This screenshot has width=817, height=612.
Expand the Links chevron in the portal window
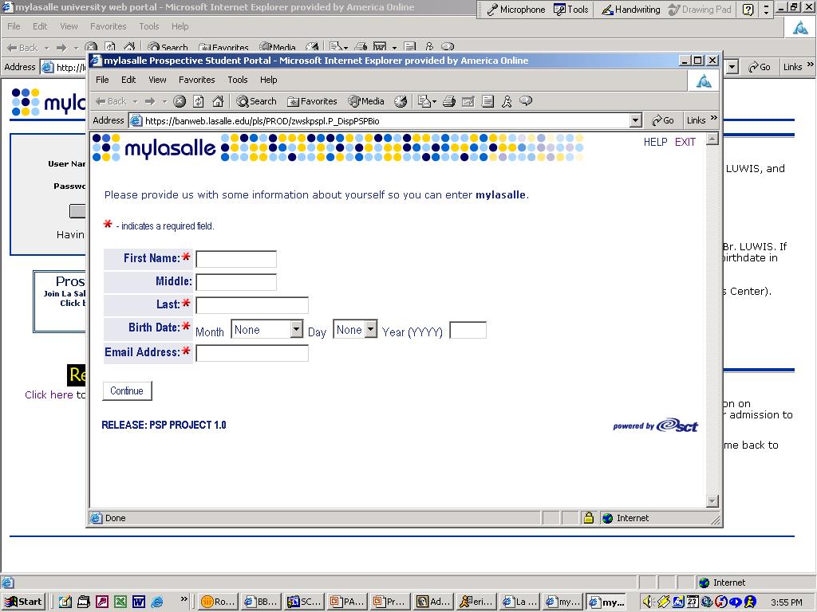[714, 118]
